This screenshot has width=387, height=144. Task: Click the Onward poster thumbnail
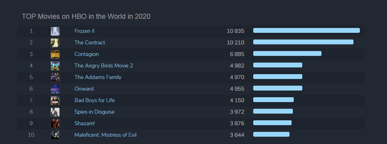click(x=55, y=89)
